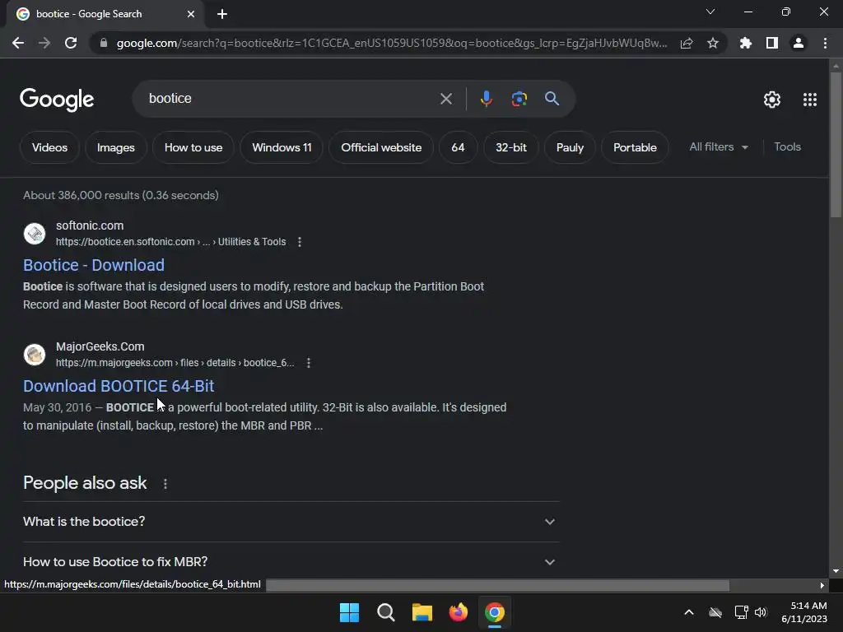
Task: Click the horizontal page scrollbar
Action: tap(497, 585)
